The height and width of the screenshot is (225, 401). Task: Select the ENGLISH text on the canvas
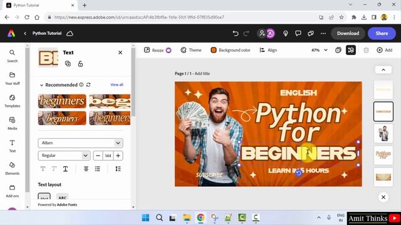[x=298, y=93]
